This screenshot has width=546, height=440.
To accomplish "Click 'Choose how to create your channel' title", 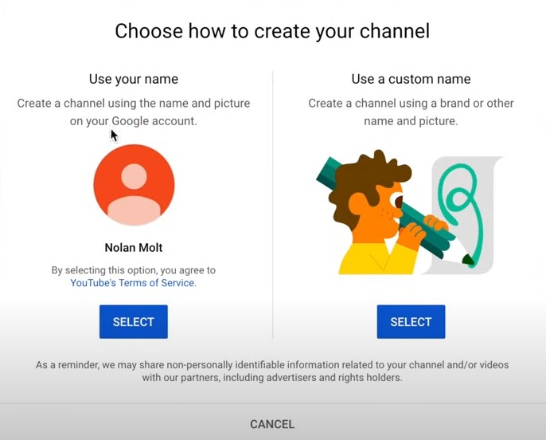I will pyautogui.click(x=272, y=31).
